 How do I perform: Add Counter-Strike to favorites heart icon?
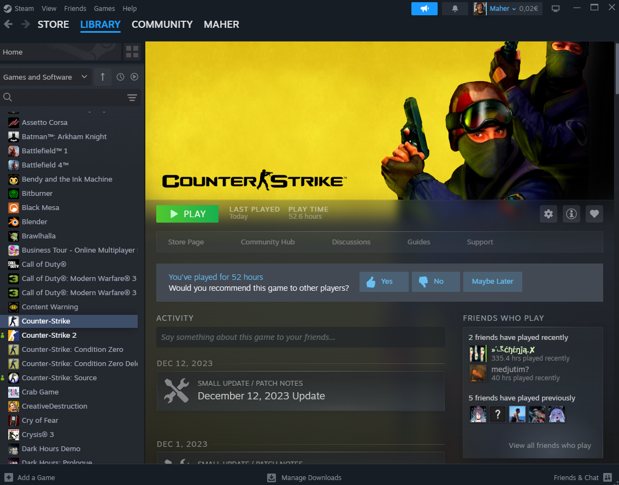coord(594,214)
